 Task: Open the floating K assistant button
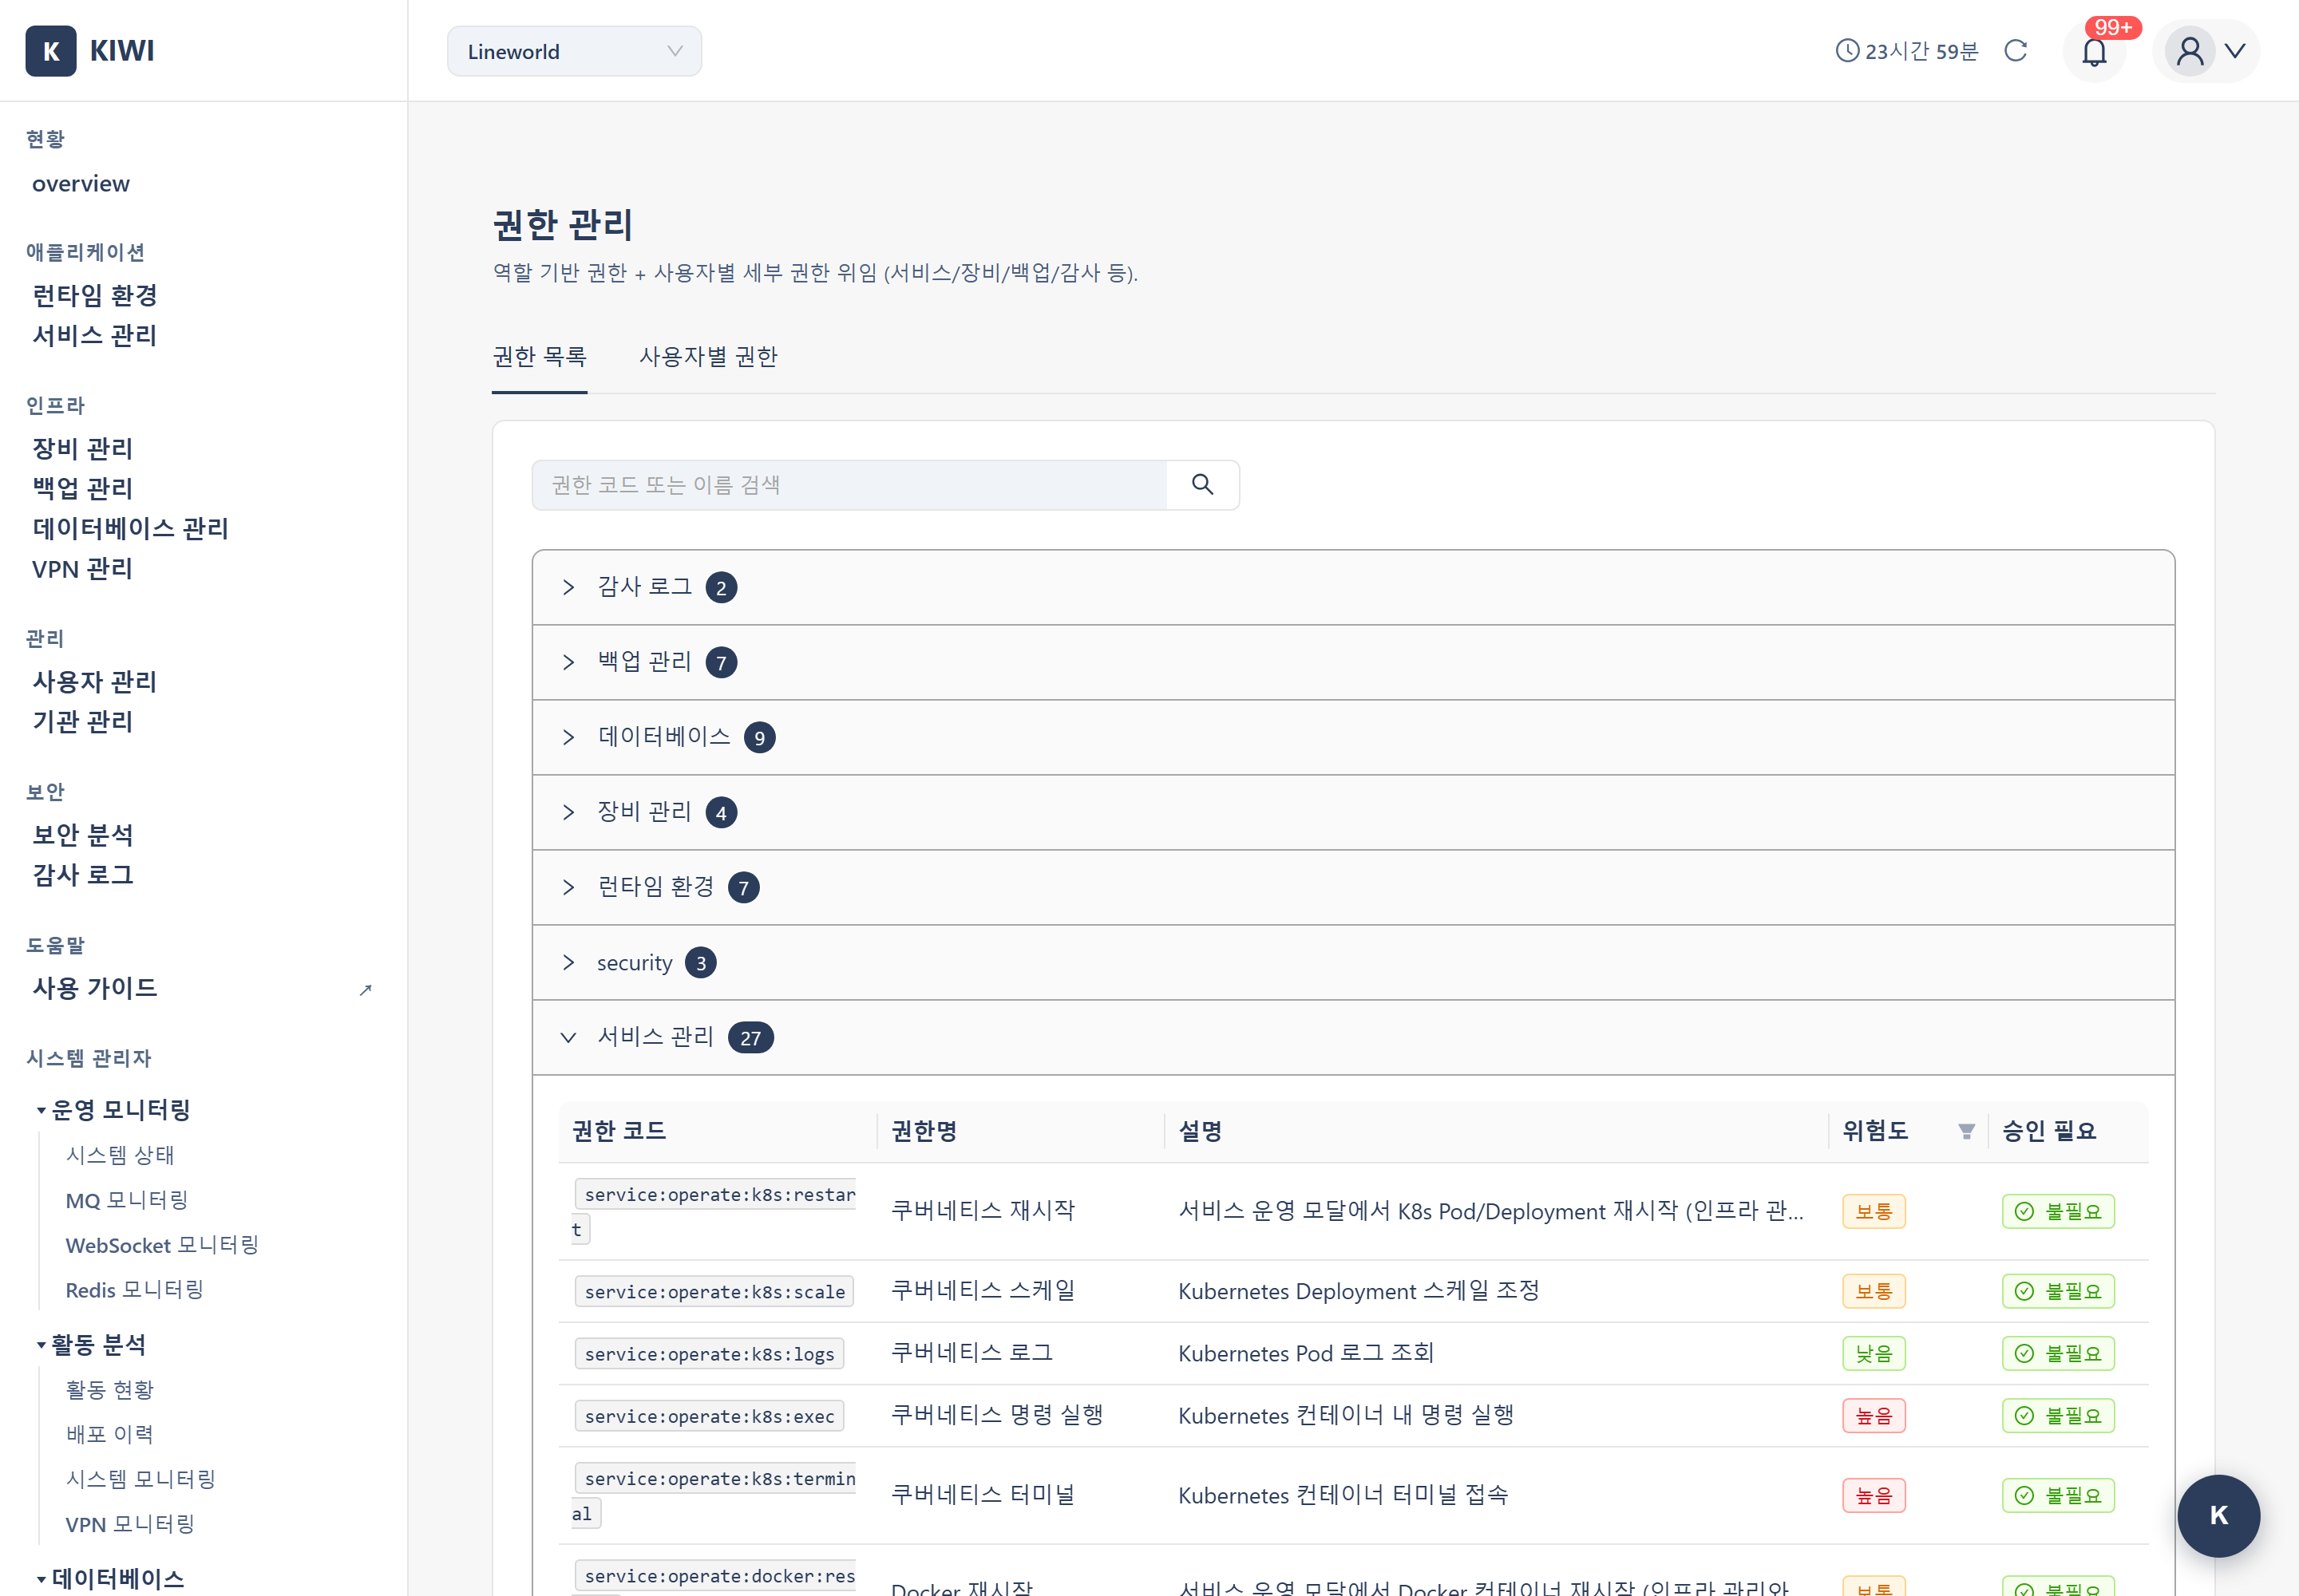[2218, 1516]
